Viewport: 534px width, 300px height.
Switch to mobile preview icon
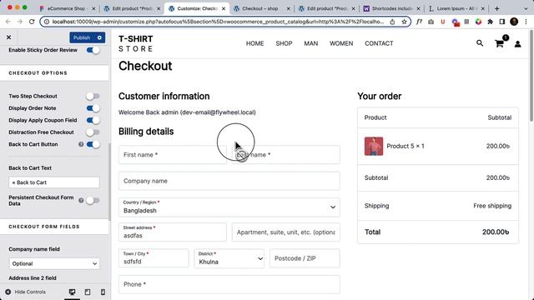103,292
